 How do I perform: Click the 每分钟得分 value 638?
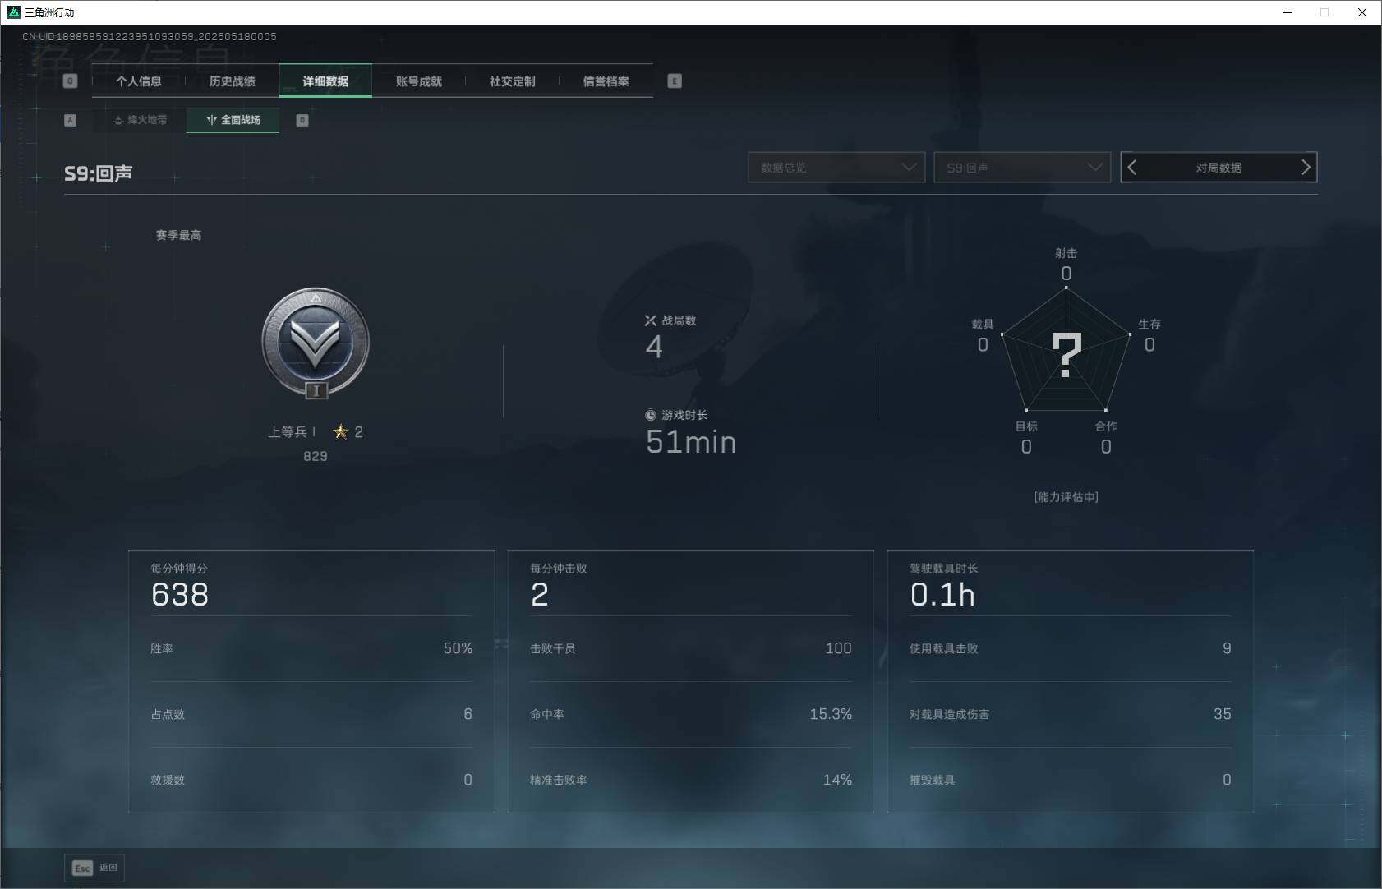click(180, 594)
